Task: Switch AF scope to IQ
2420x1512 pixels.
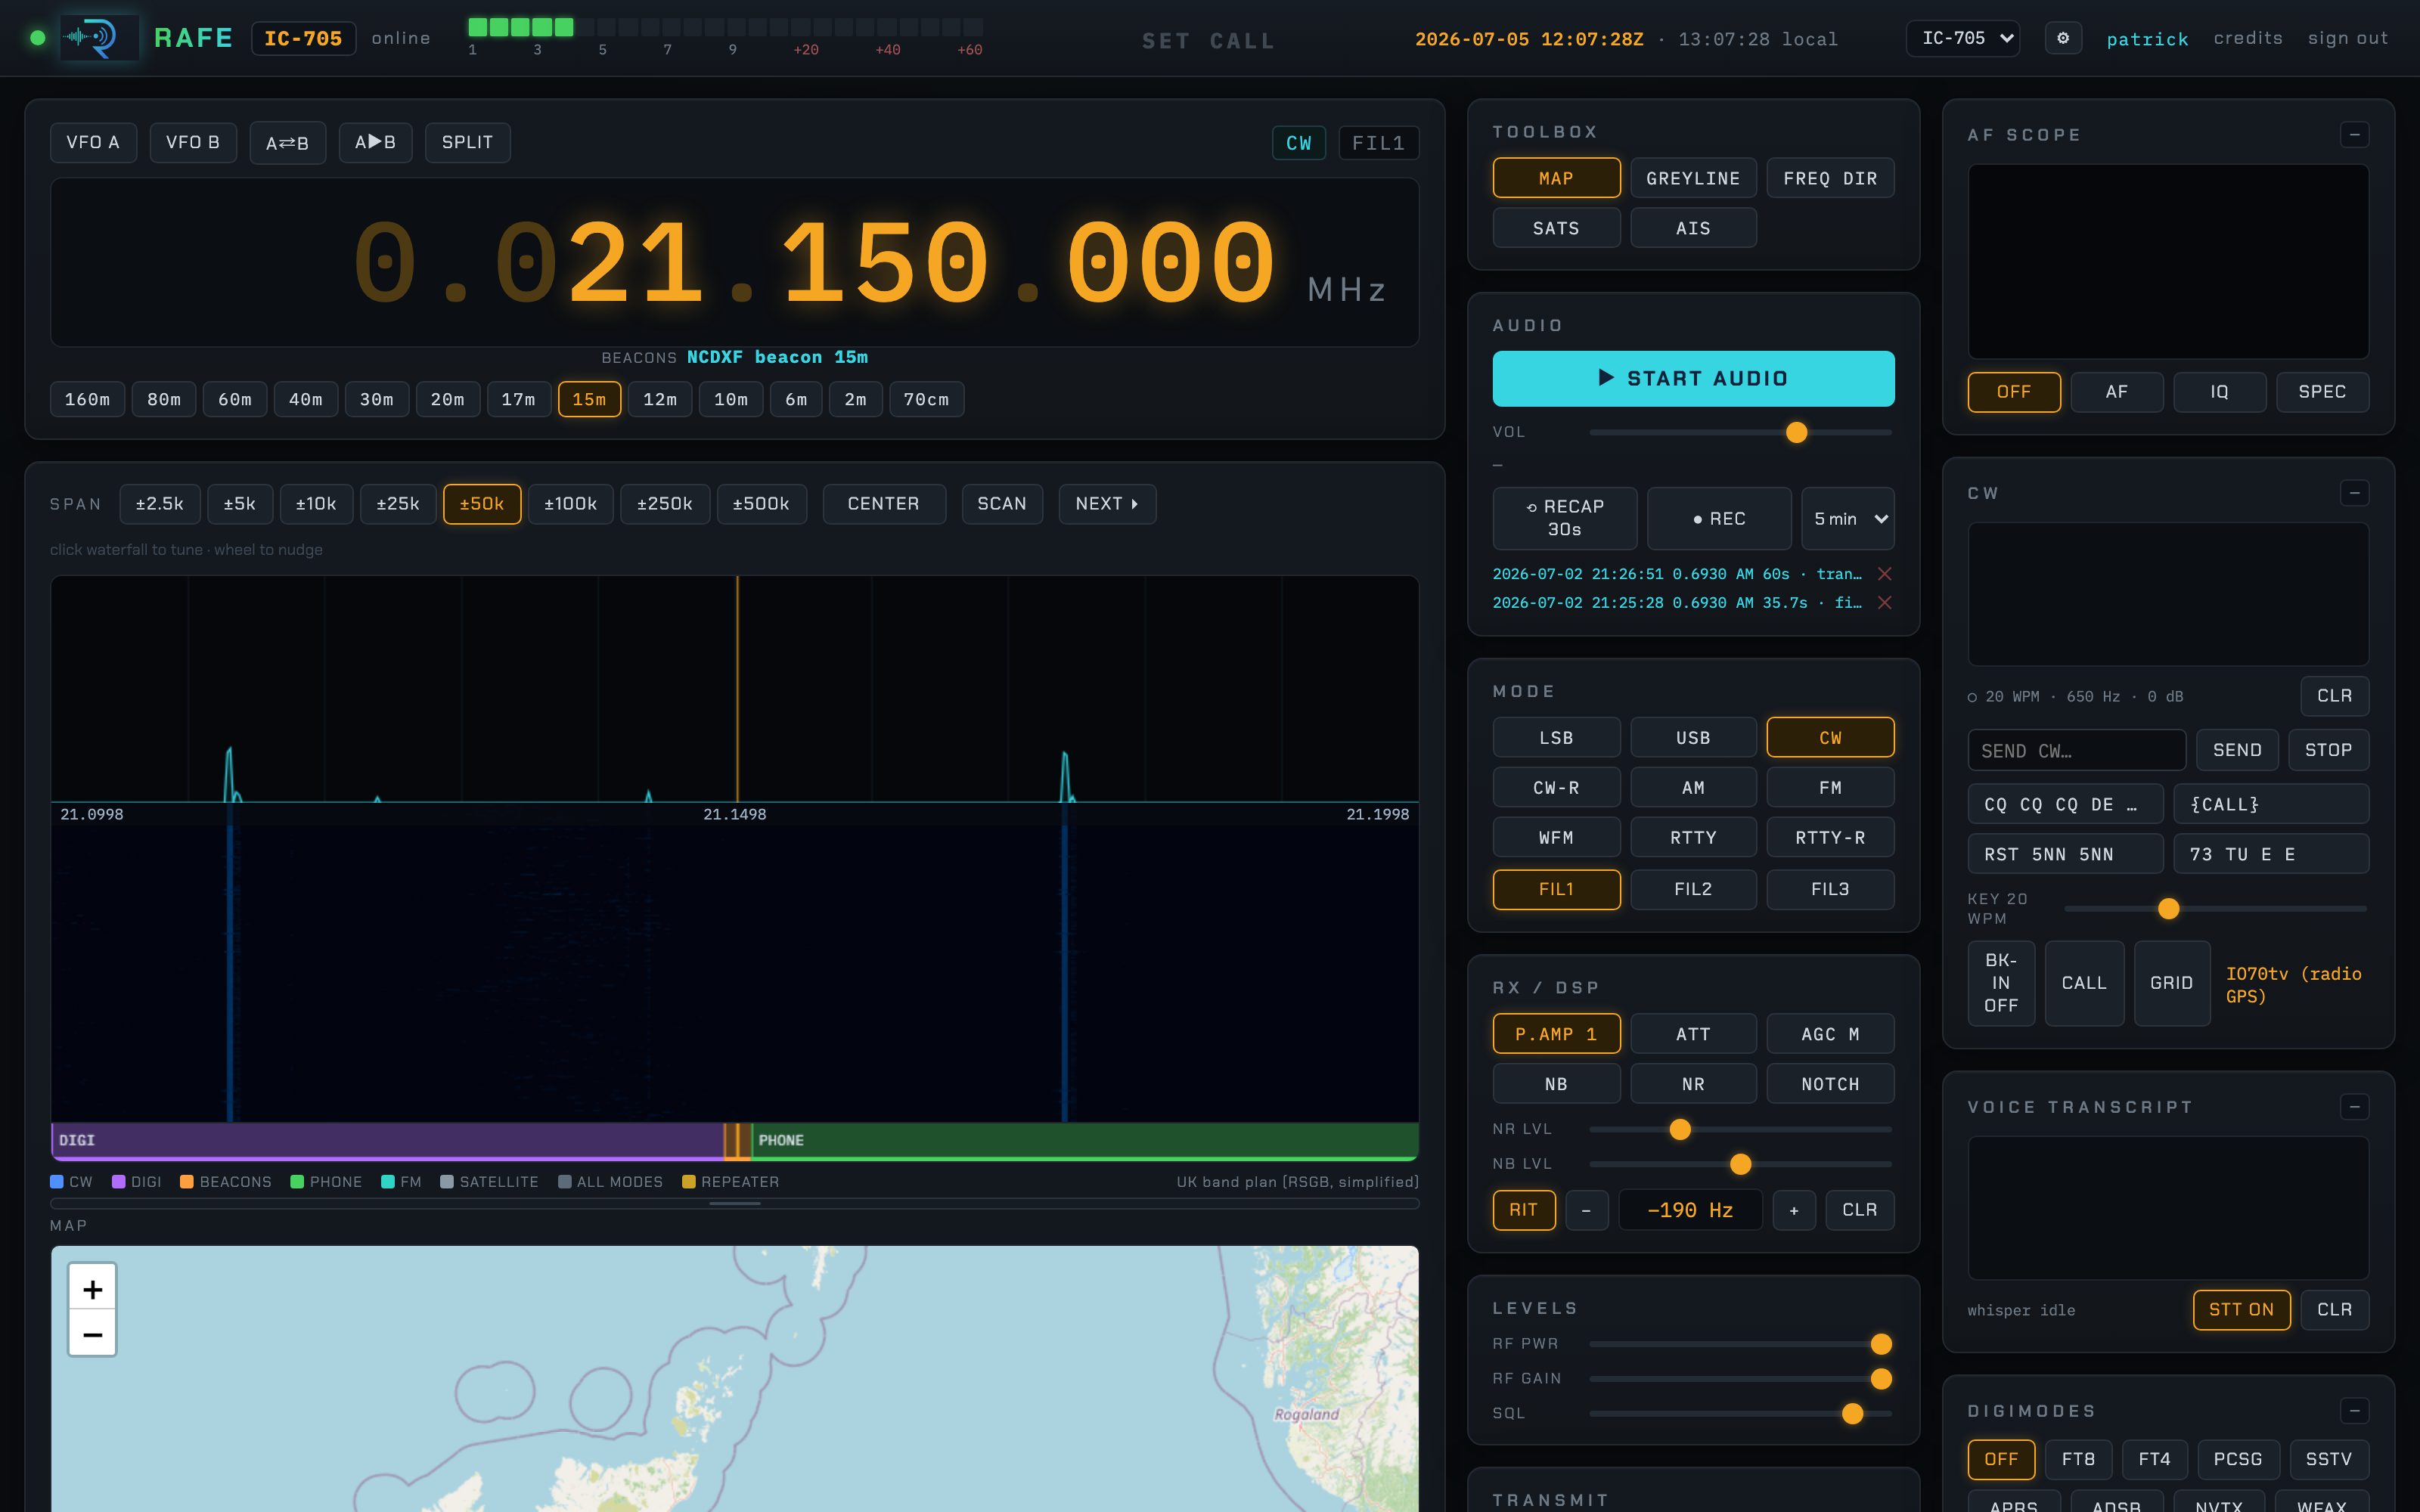Action: pos(2219,392)
